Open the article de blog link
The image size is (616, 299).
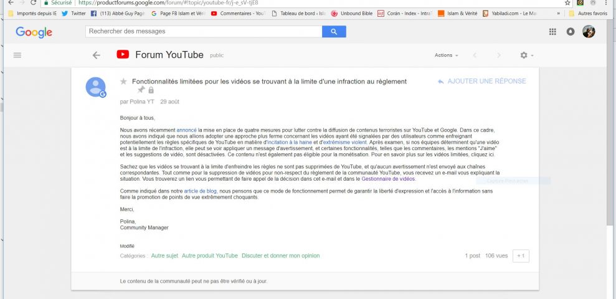point(201,191)
